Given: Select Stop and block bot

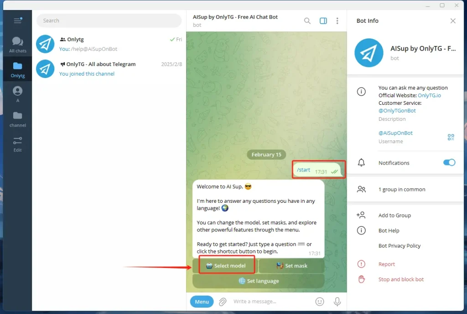Looking at the screenshot, I should [401, 279].
